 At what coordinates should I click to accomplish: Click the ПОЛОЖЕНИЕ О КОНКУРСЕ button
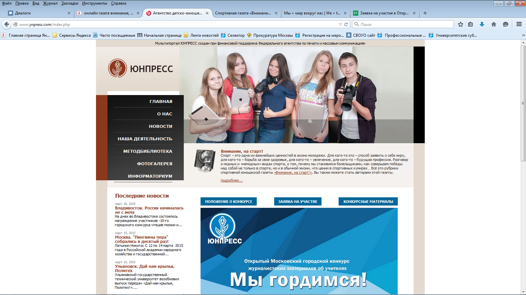tap(228, 202)
